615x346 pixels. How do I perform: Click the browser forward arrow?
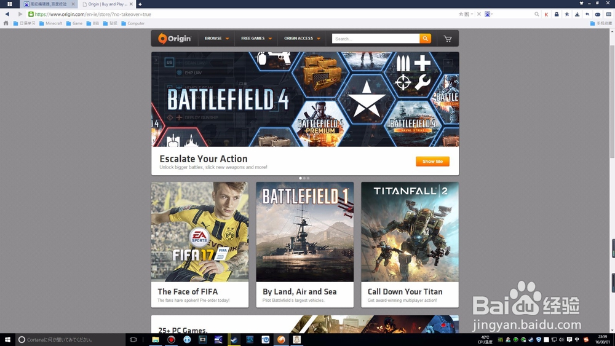pos(20,14)
